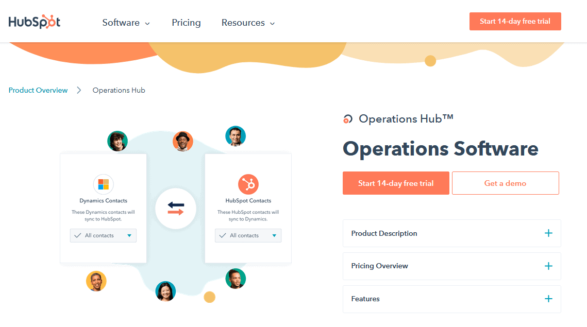The height and width of the screenshot is (327, 587).
Task: Click the plus icon for Features
Action: [548, 299]
